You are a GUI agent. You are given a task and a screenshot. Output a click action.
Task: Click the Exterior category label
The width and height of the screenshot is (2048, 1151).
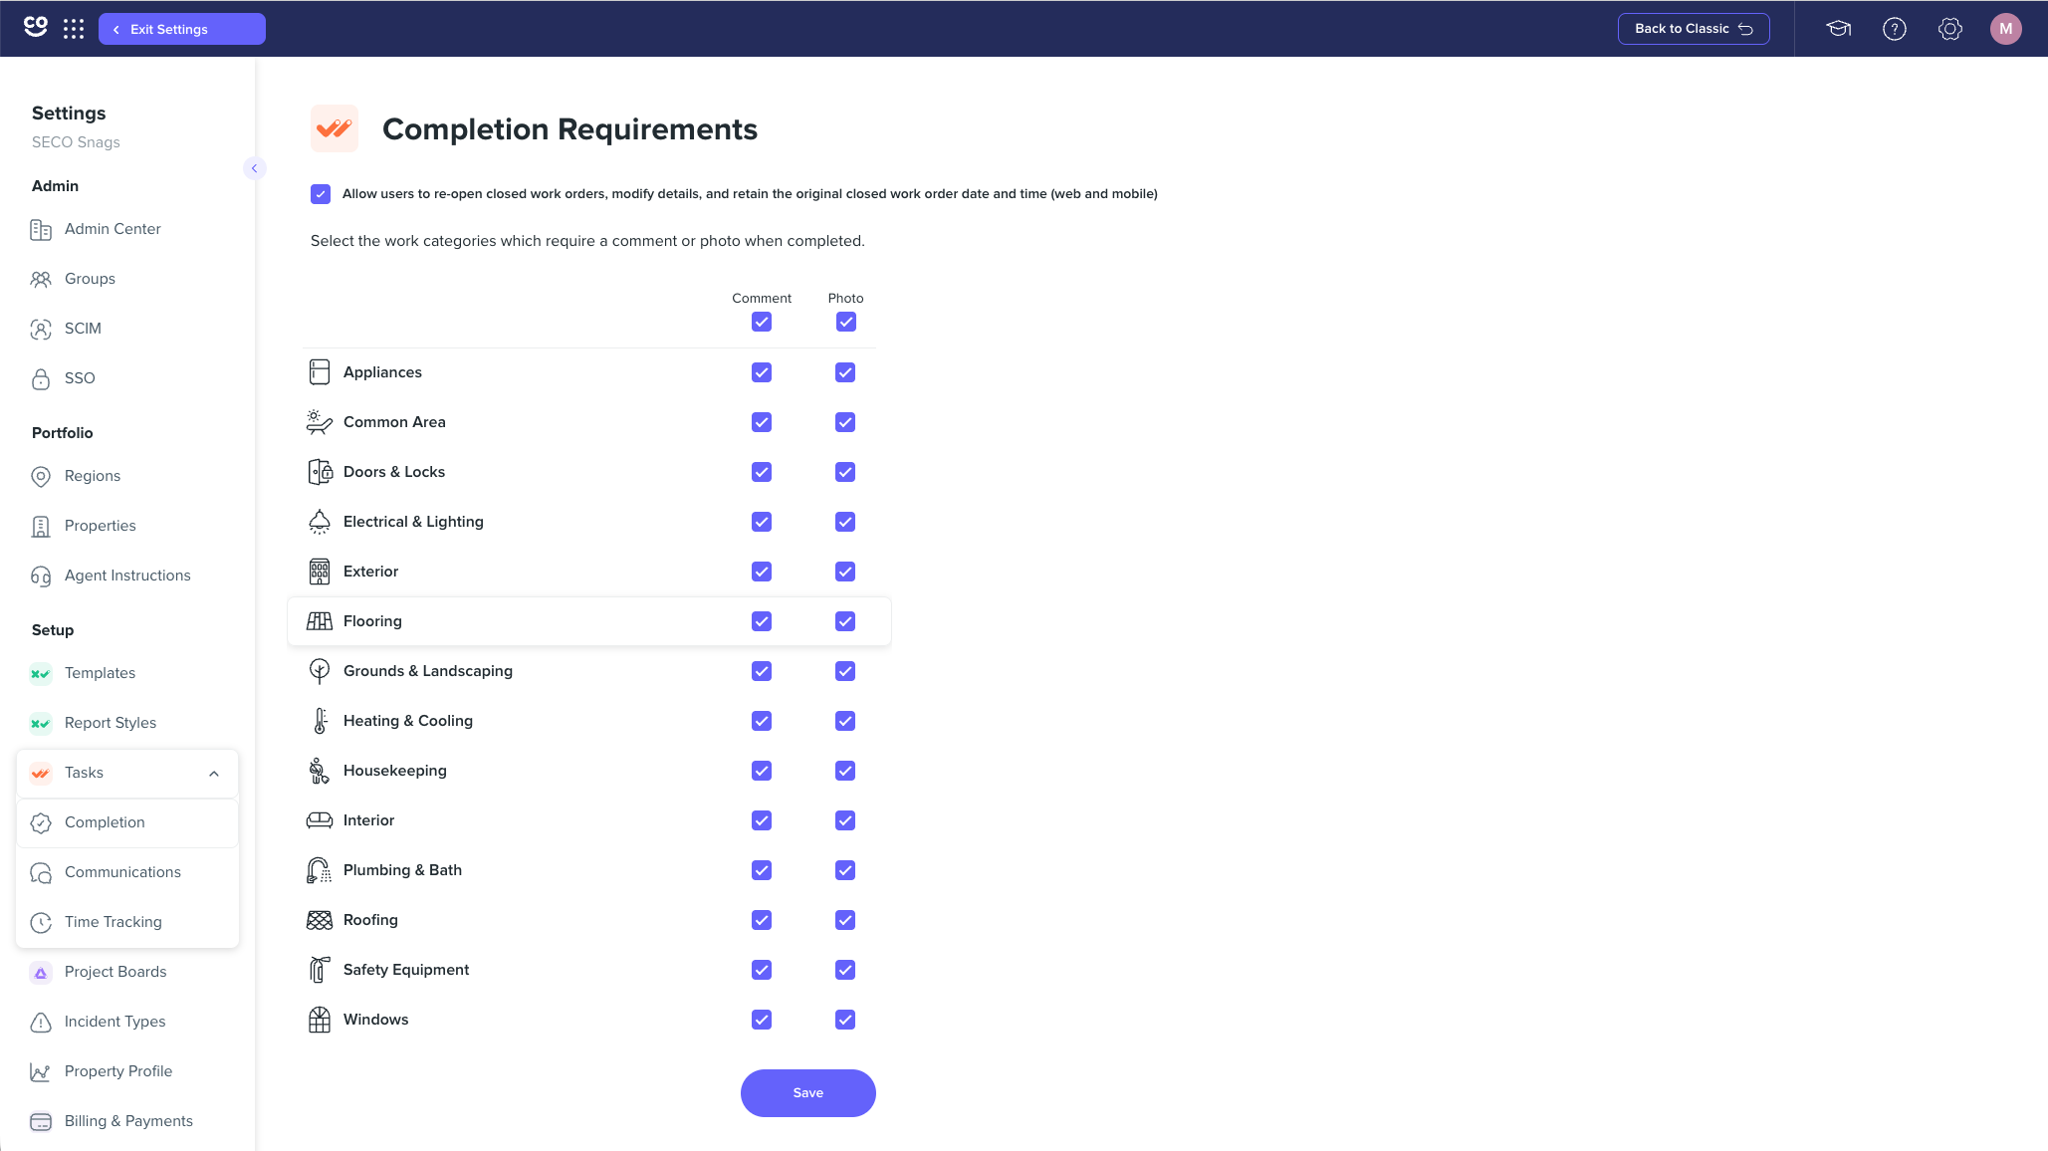371,572
